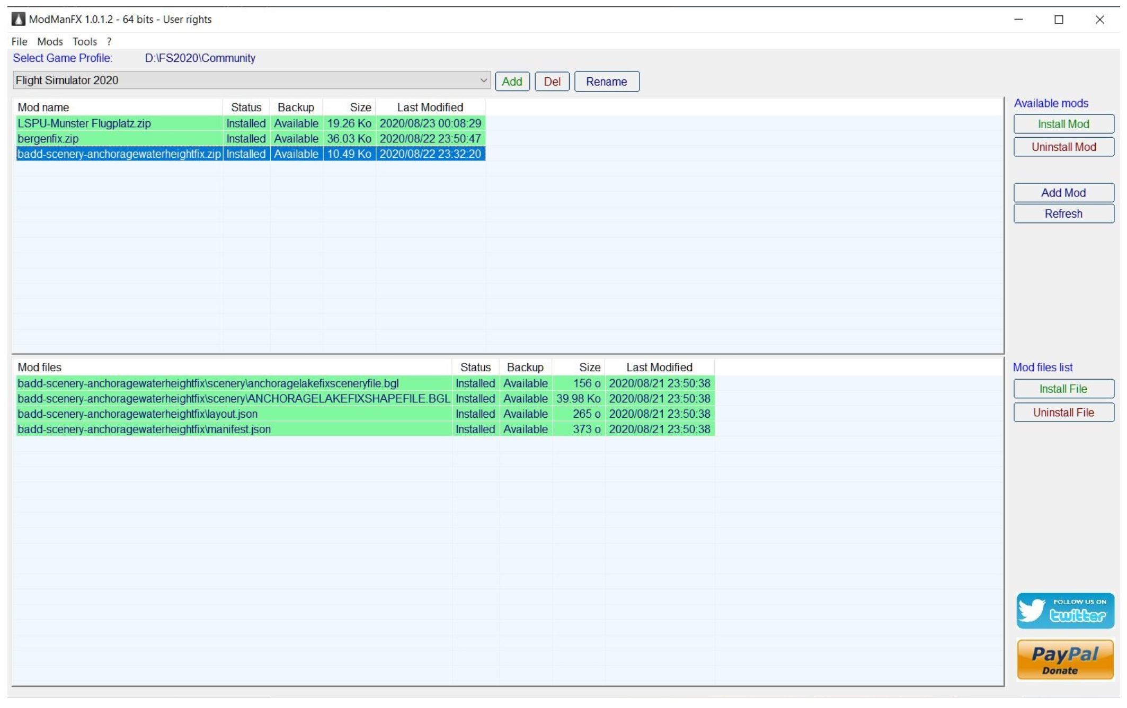This screenshot has width=1127, height=708.
Task: Open the Tools menu
Action: 85,41
